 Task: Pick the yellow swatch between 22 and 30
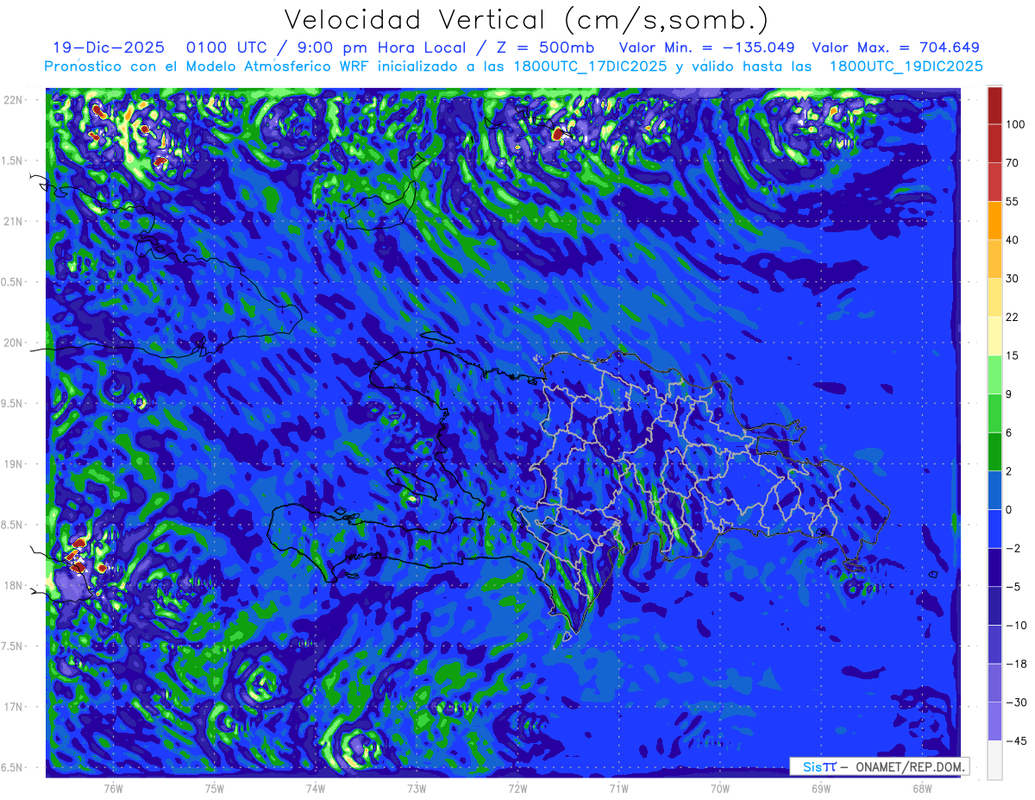pos(994,298)
